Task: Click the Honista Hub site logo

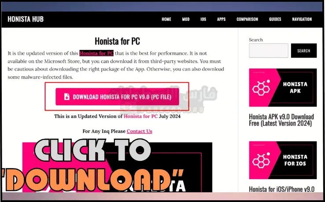Action: [26, 19]
